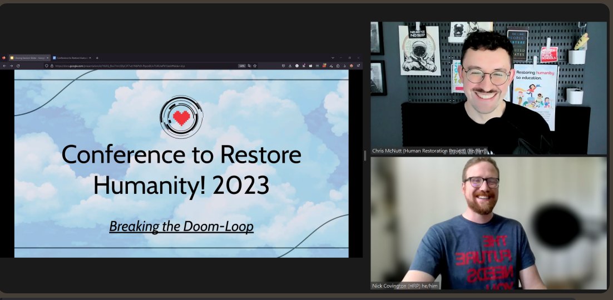This screenshot has height=300, width=613.
Task: Click the padlock site security icon
Action: tap(52, 66)
